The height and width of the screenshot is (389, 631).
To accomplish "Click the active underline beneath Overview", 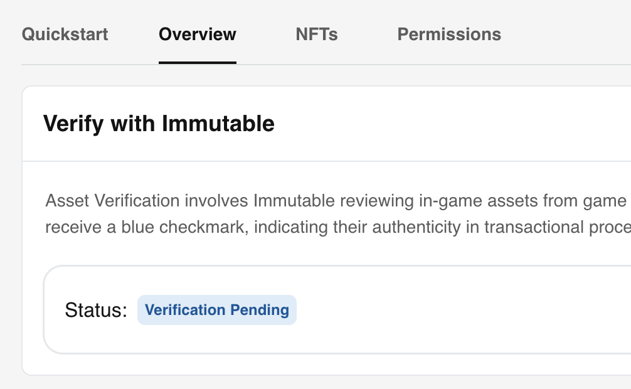I will coord(198,63).
